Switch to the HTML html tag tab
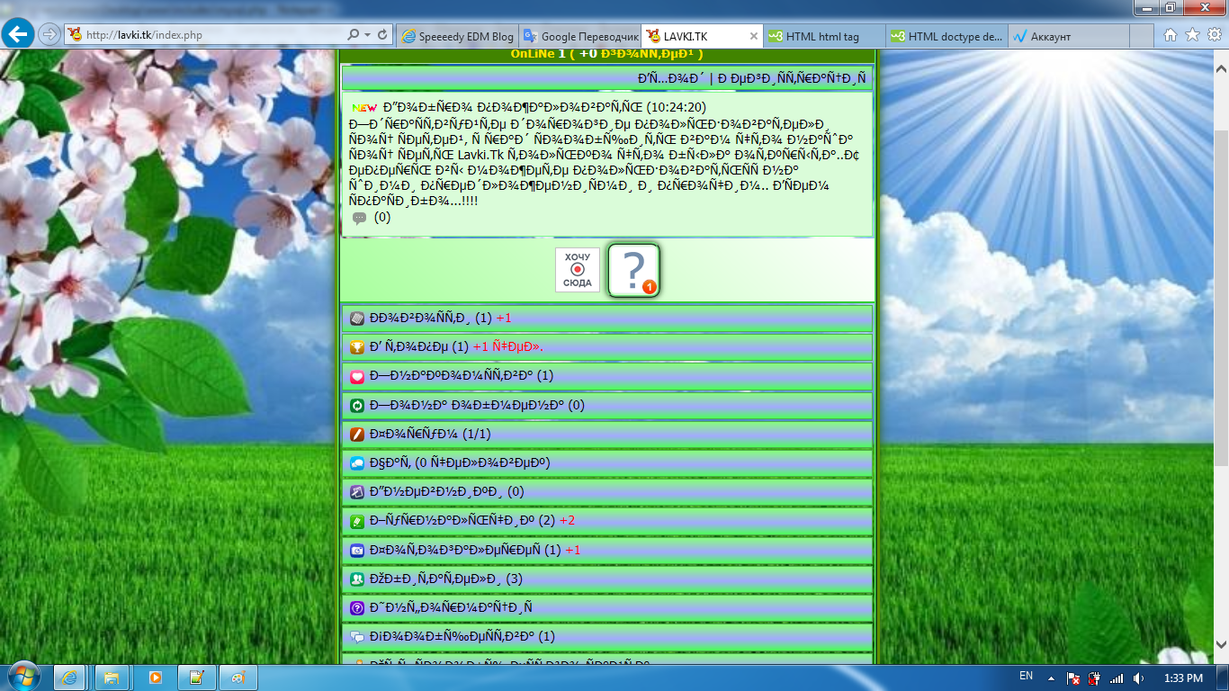The width and height of the screenshot is (1229, 691). click(x=822, y=37)
